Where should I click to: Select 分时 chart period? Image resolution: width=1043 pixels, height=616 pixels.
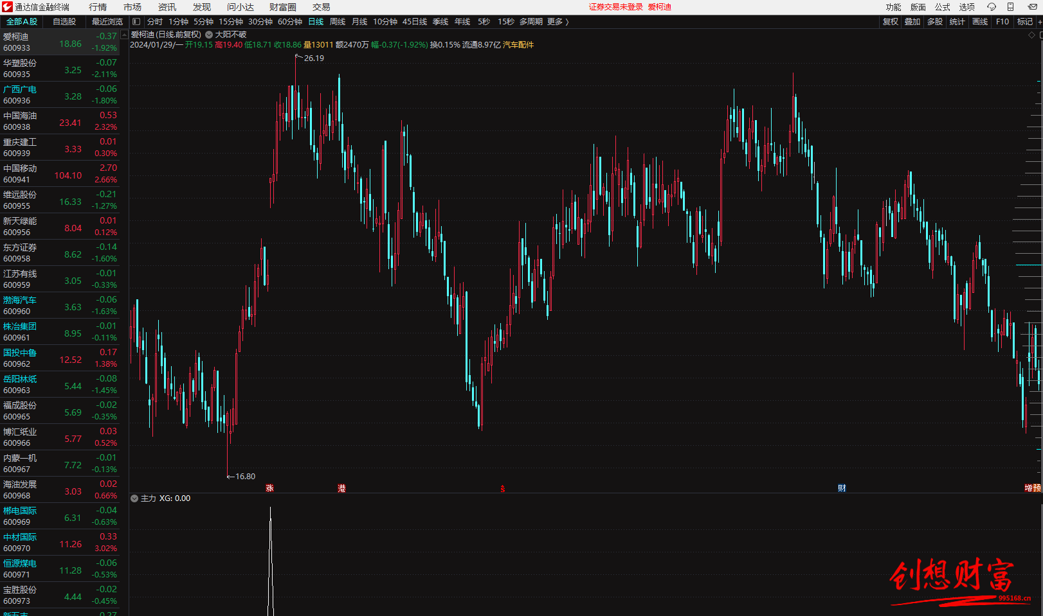(x=155, y=22)
